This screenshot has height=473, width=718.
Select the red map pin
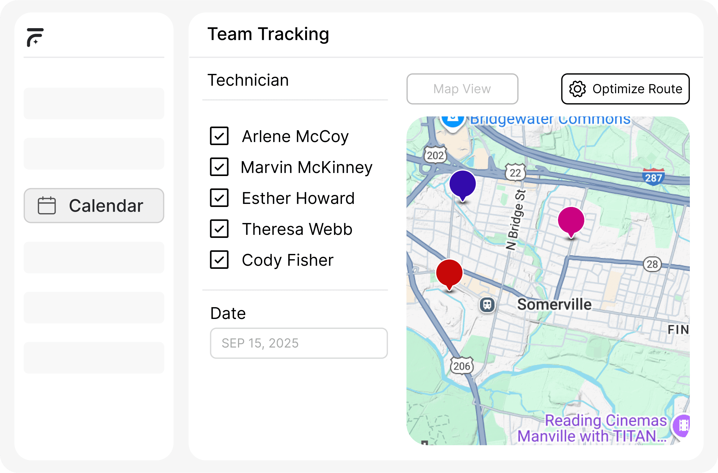[x=449, y=273]
